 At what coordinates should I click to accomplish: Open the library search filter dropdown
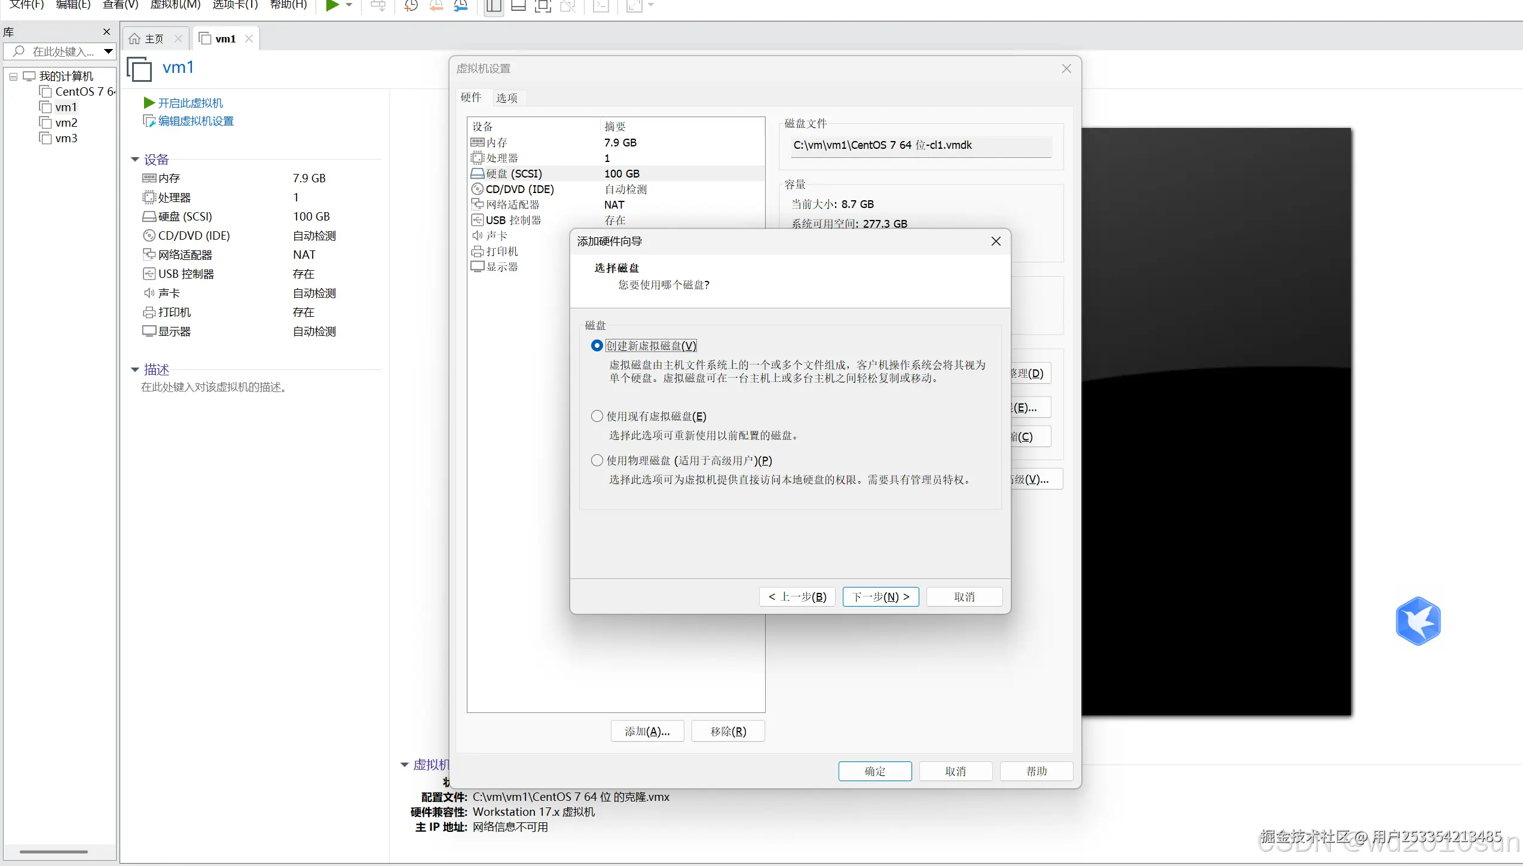(108, 51)
